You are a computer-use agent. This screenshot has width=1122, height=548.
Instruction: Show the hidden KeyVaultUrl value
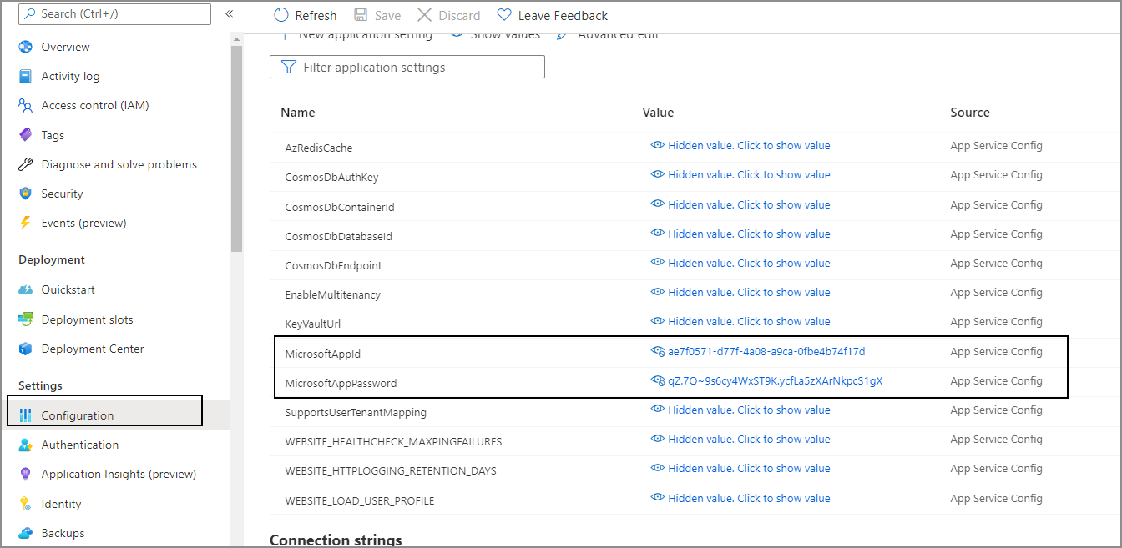pyautogui.click(x=748, y=321)
